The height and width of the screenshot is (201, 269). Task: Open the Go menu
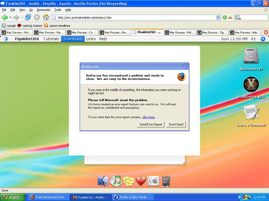(31, 10)
